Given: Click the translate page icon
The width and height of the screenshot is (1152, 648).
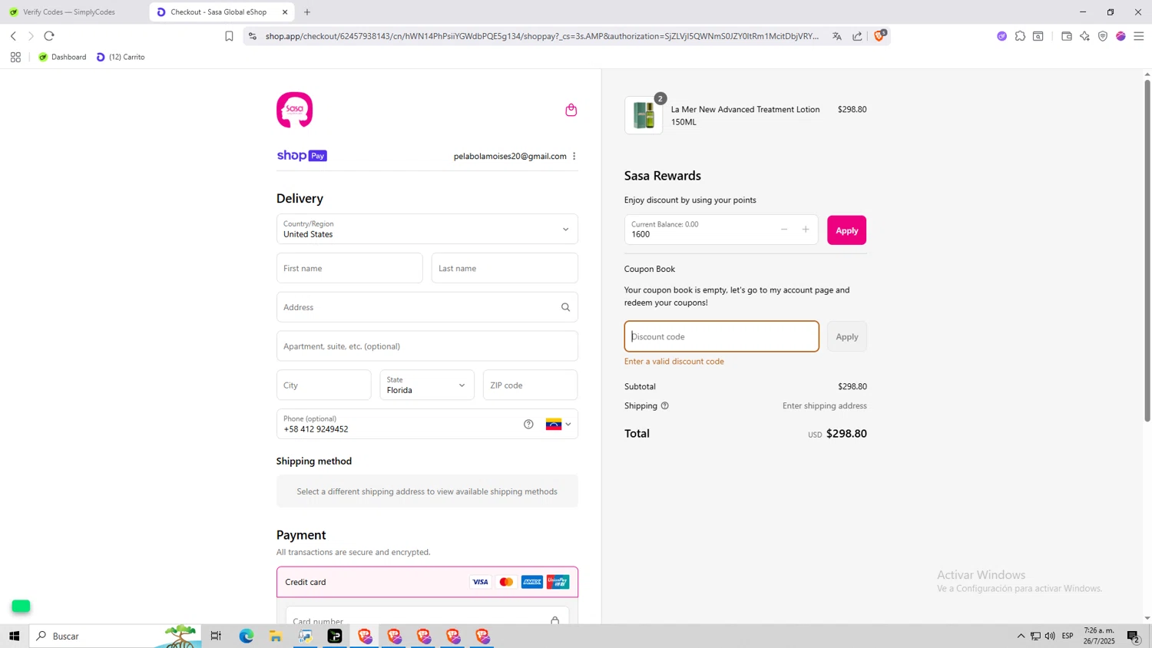Looking at the screenshot, I should tap(837, 36).
